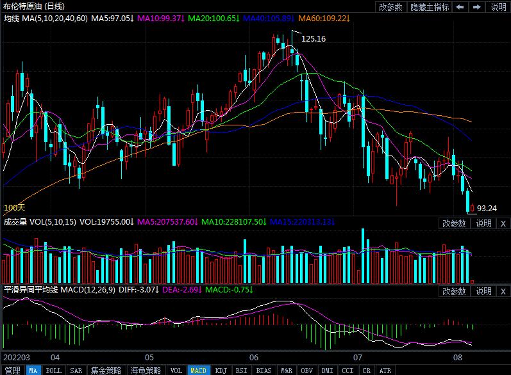Click the 06 month marker on timeline

(254, 357)
